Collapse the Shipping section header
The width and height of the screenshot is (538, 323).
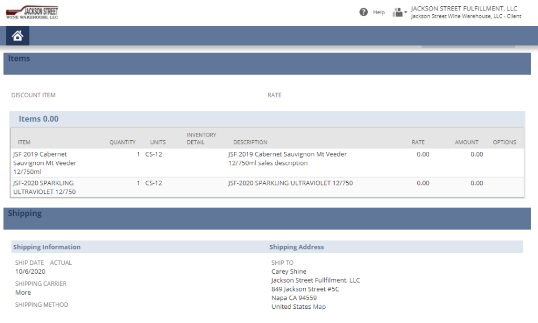(x=267, y=218)
